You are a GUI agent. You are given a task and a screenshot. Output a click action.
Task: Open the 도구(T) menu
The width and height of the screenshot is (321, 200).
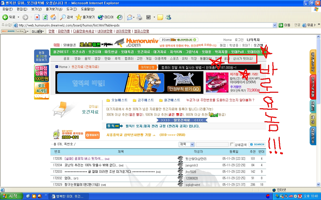pyautogui.click(x=71, y=9)
